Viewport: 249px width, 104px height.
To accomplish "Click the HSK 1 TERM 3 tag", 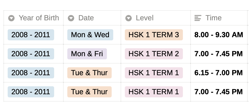I will 154,35.
